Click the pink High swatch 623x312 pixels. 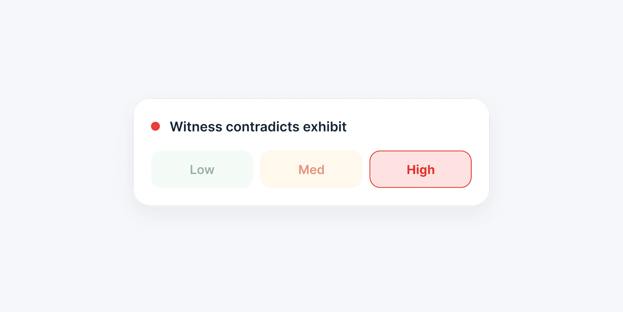coord(421,169)
